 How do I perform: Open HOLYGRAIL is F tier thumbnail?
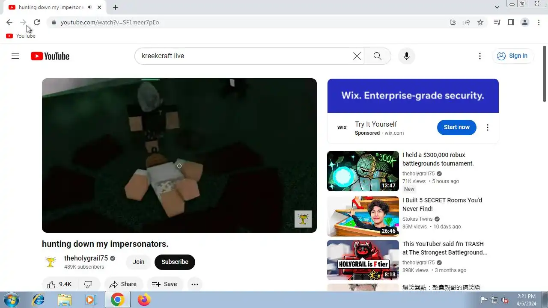point(363,260)
